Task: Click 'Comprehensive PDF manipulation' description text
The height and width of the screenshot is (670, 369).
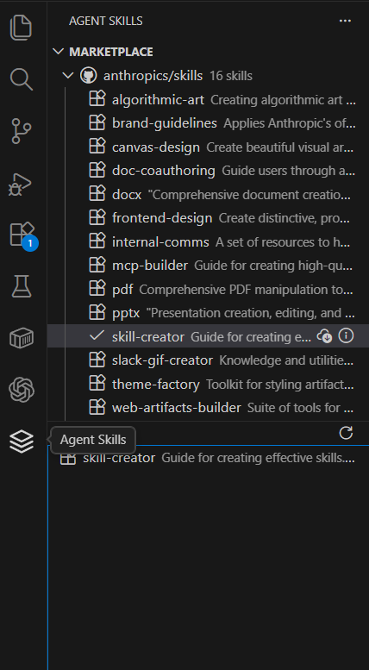Action: (x=246, y=290)
